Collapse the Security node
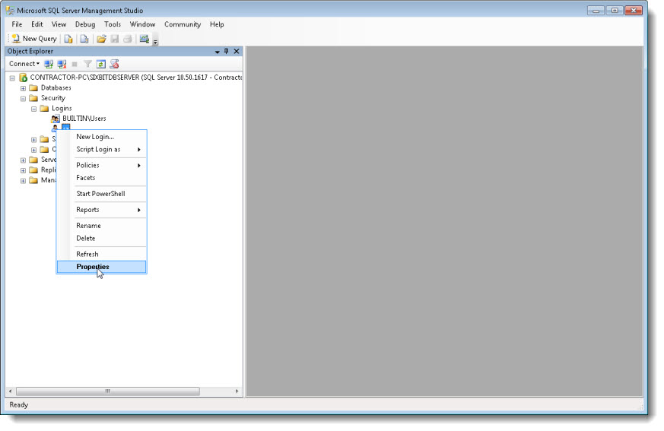Viewport: 664px width, 431px height. tap(23, 98)
